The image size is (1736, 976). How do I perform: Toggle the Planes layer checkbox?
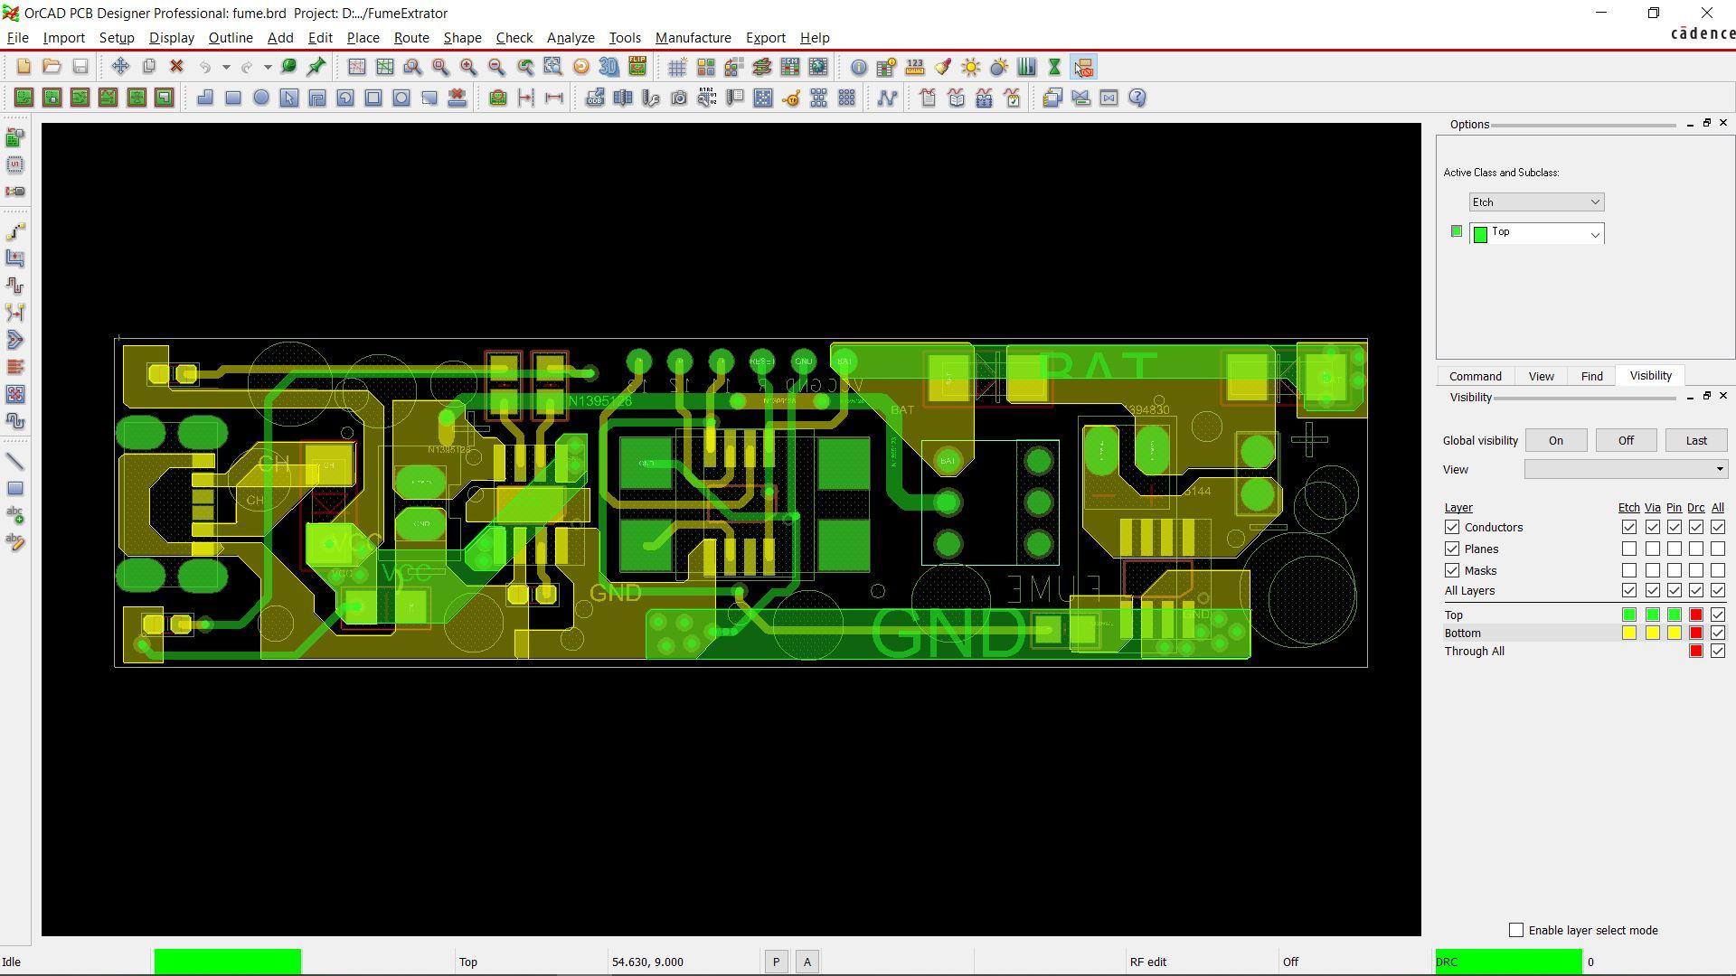[x=1453, y=549]
